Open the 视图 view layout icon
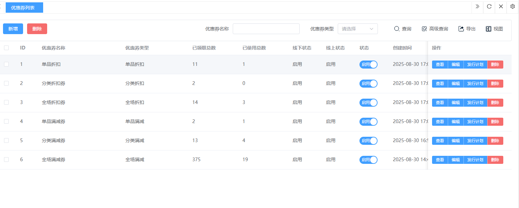This screenshot has width=519, height=208. 489,29
